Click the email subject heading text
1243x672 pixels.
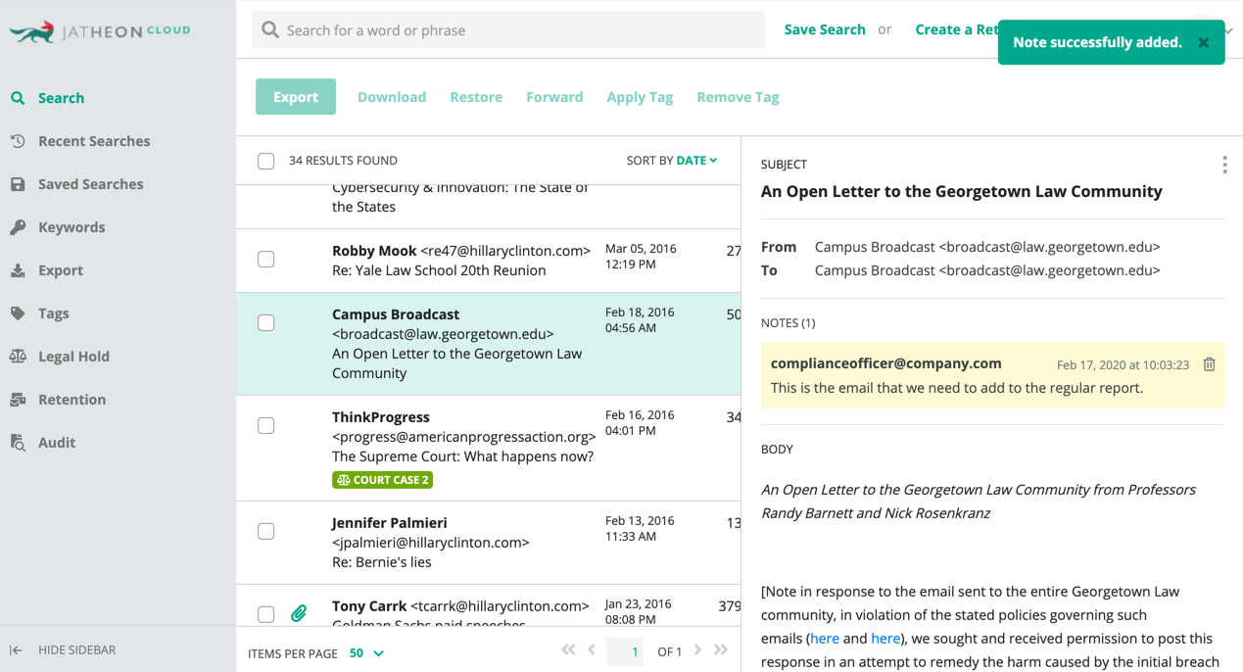click(x=961, y=192)
